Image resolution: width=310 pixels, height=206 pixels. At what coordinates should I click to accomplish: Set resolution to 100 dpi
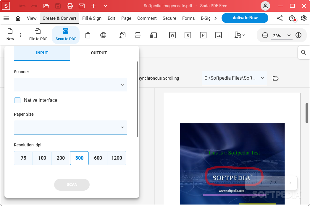tap(42, 158)
